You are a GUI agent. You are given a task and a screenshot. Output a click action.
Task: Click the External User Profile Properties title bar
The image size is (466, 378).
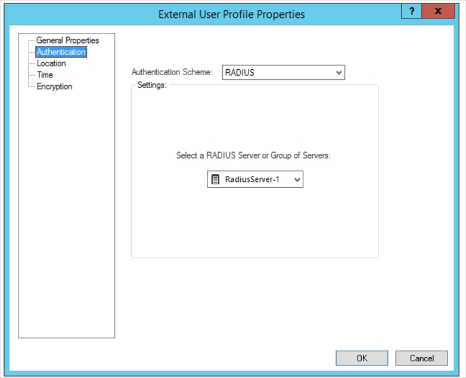click(x=231, y=14)
